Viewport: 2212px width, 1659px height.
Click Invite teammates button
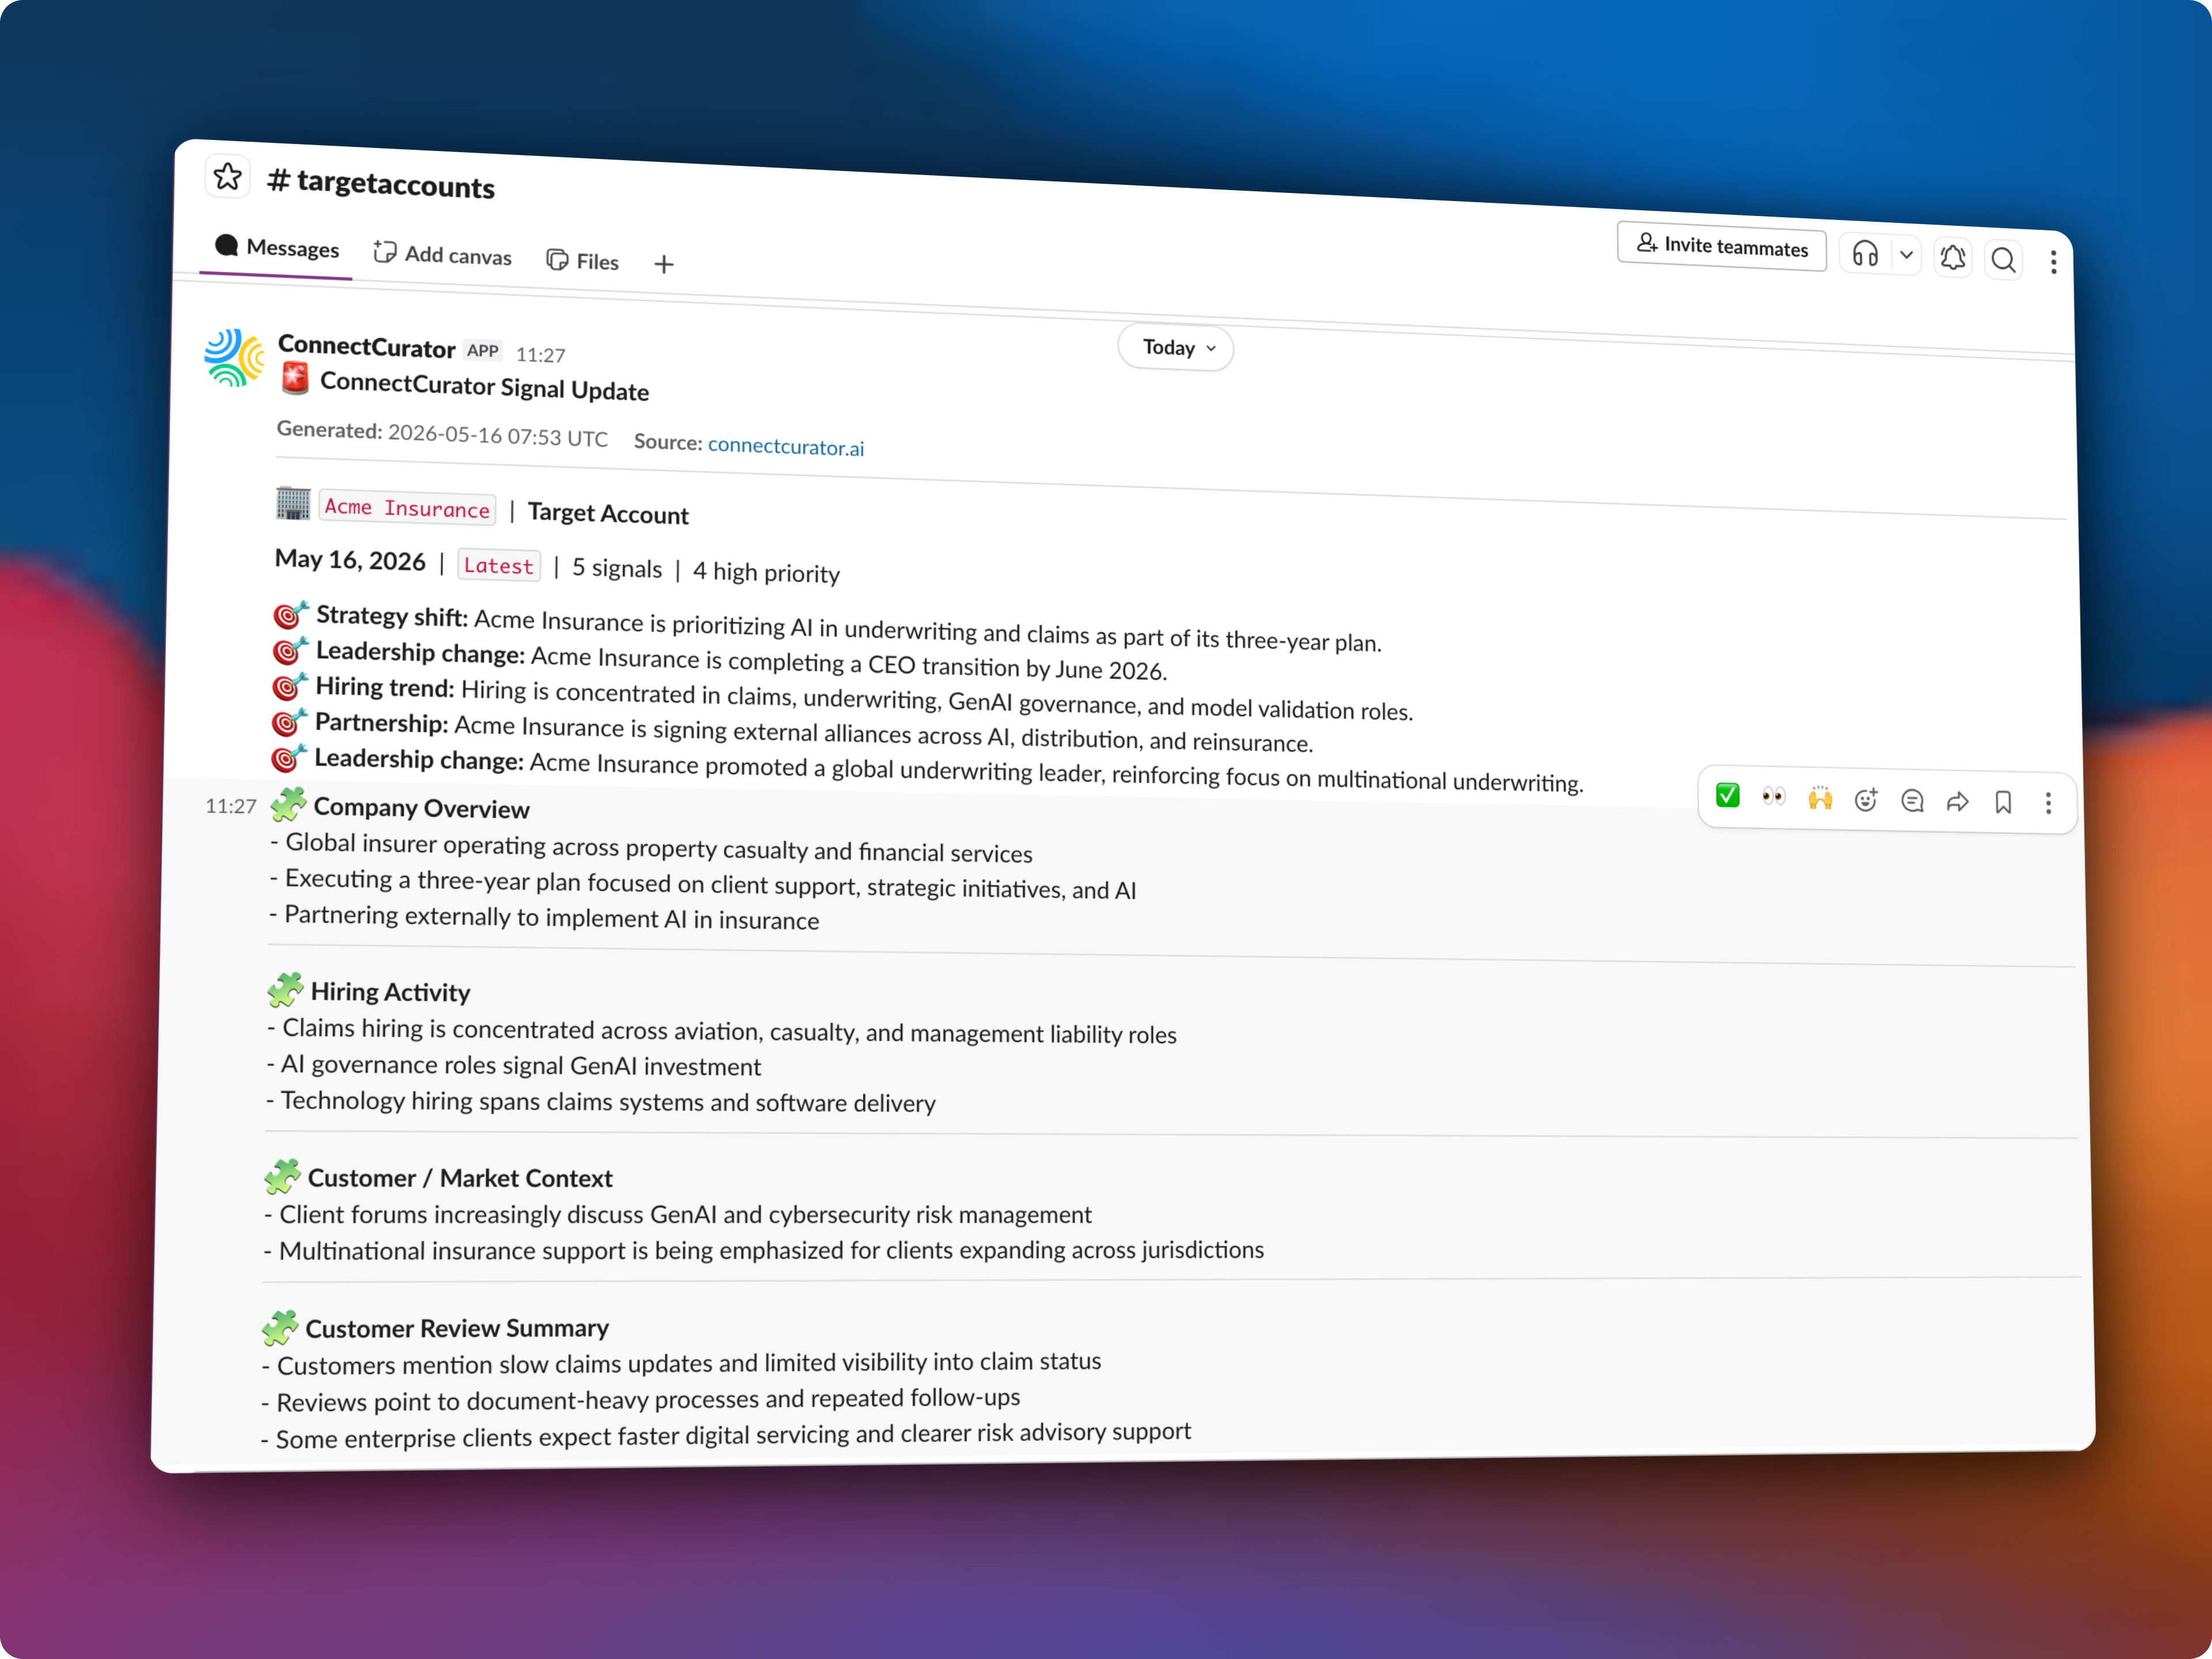tap(1721, 246)
